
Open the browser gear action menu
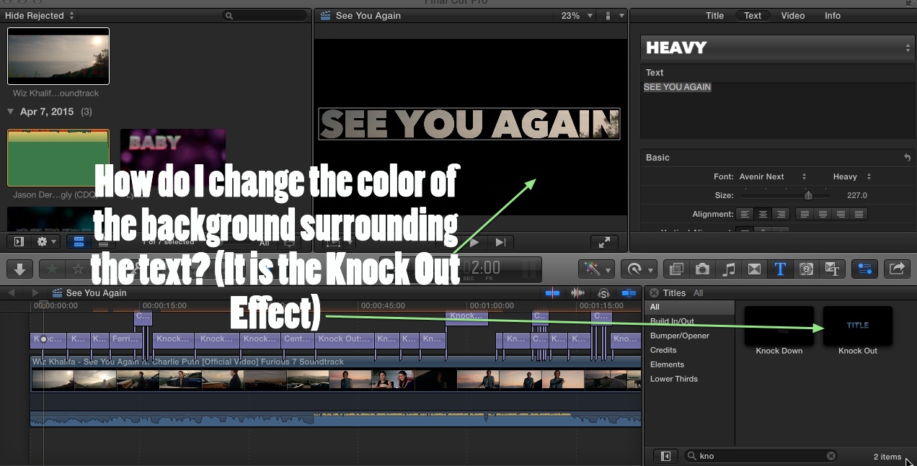tap(47, 242)
